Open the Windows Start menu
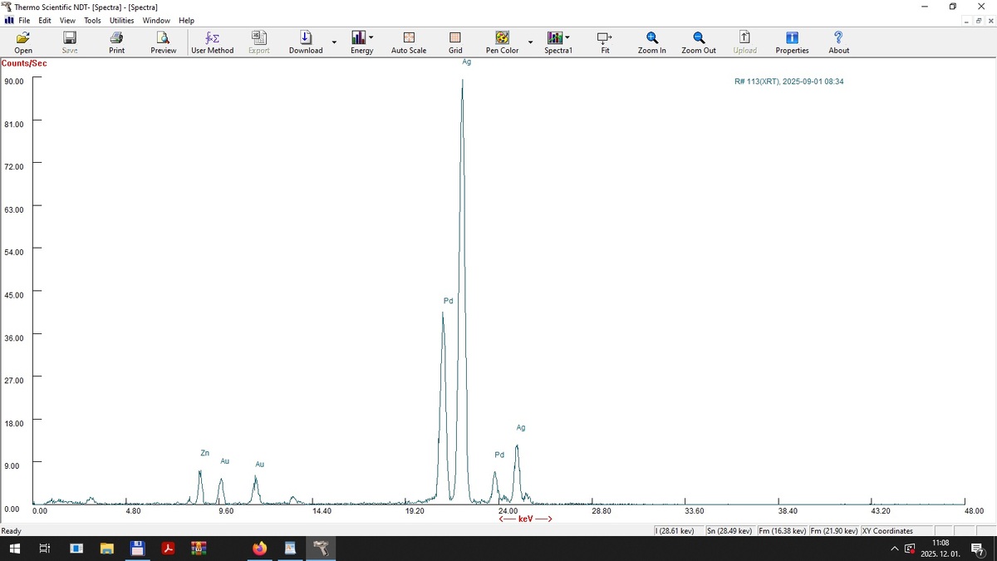Screen dimensions: 997x561 click(14, 549)
